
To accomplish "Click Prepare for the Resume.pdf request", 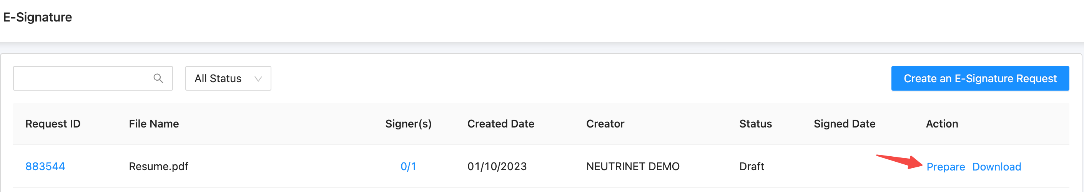I will (x=945, y=167).
